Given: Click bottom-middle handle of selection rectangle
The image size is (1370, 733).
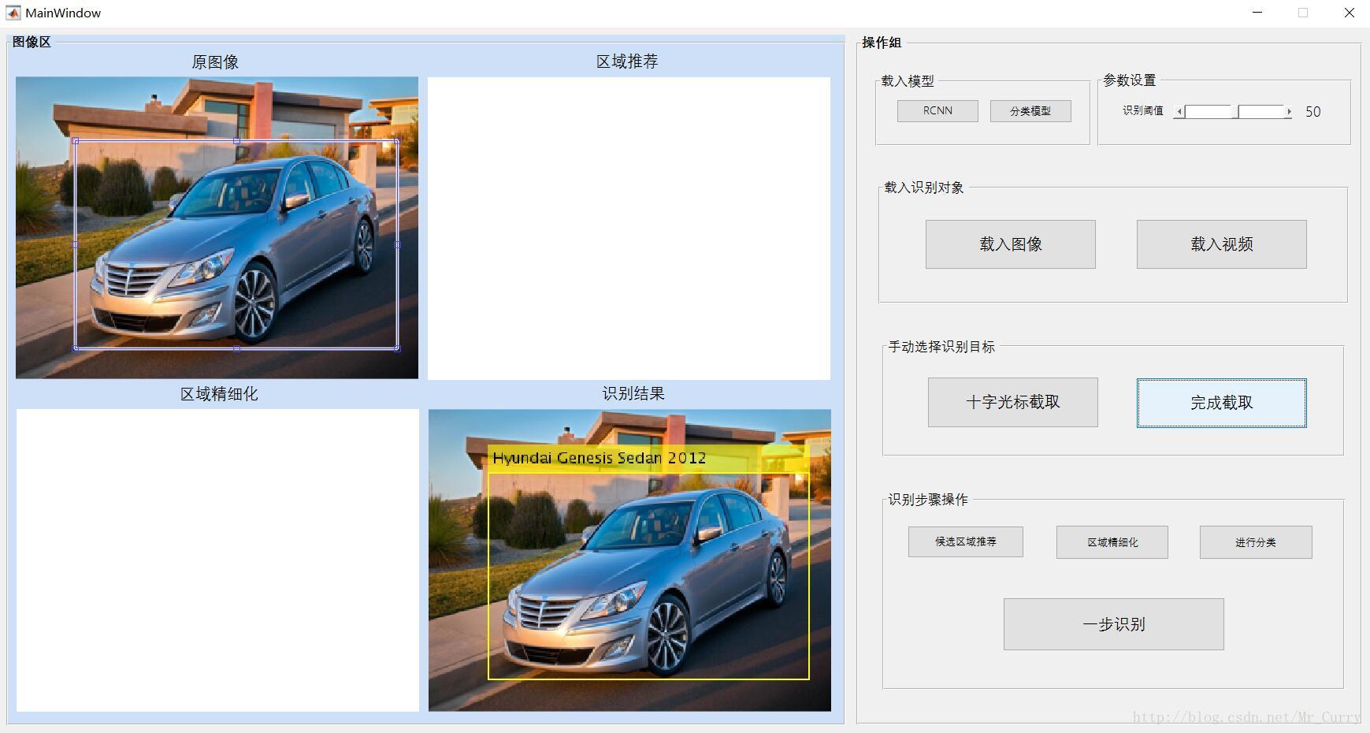Looking at the screenshot, I should pos(236,348).
